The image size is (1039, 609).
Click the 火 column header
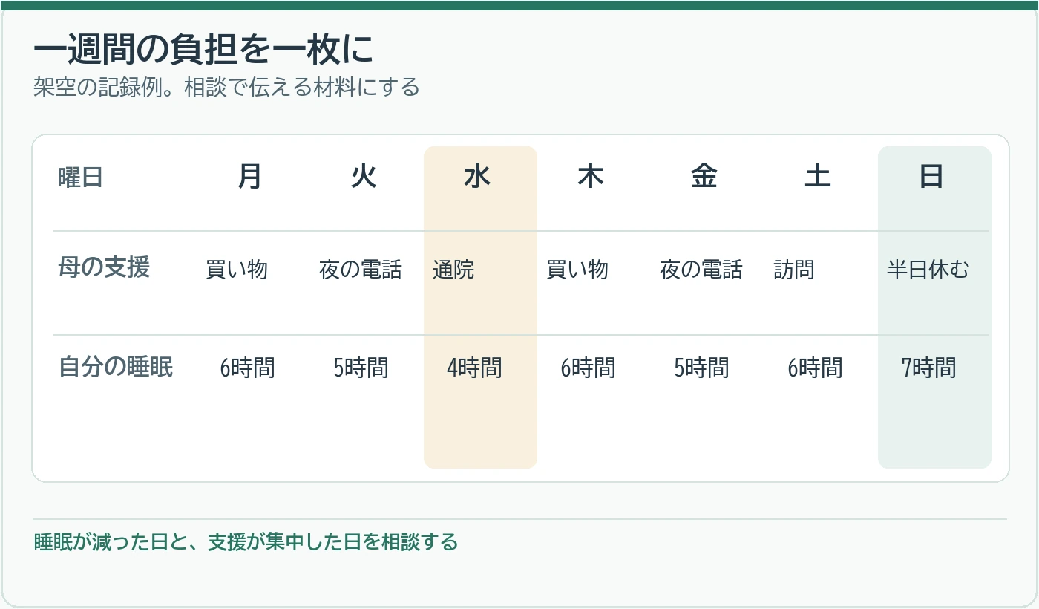[364, 177]
